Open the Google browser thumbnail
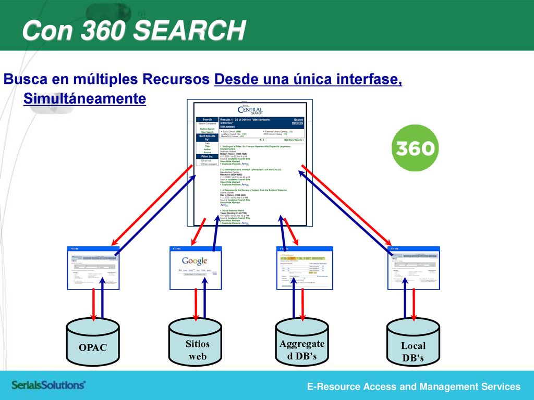 196,268
